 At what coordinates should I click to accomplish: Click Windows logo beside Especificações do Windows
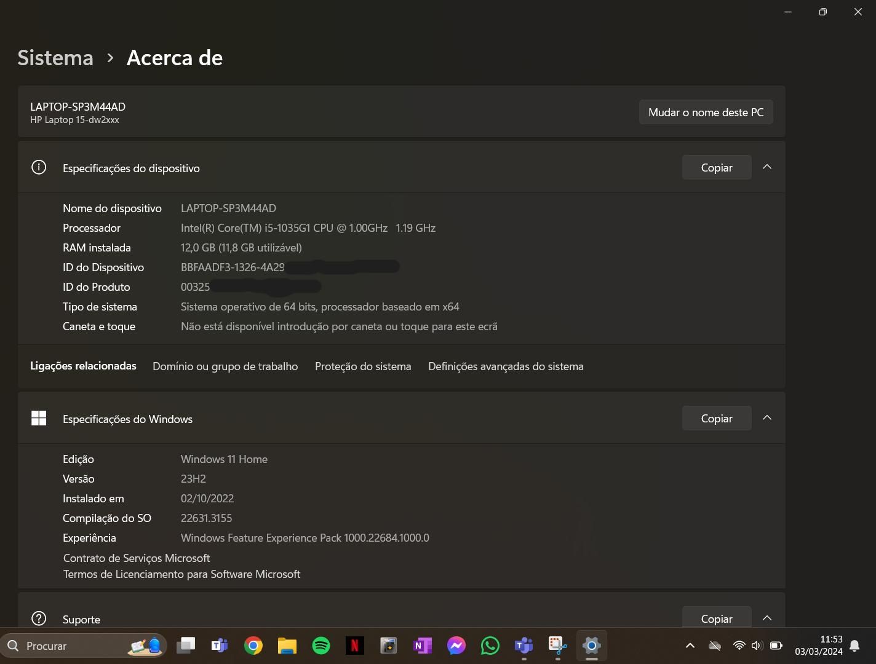click(39, 418)
